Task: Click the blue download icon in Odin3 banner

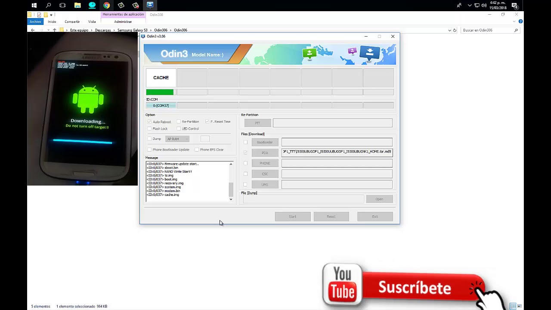Action: 369,53
